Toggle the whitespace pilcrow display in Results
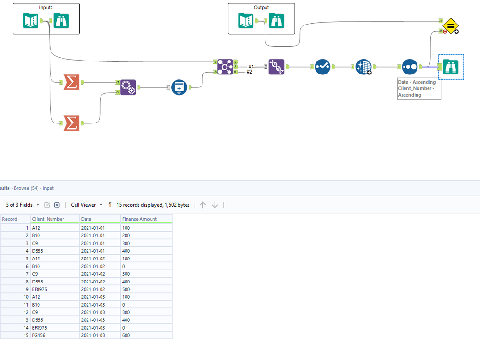The width and height of the screenshot is (480, 344). click(110, 205)
